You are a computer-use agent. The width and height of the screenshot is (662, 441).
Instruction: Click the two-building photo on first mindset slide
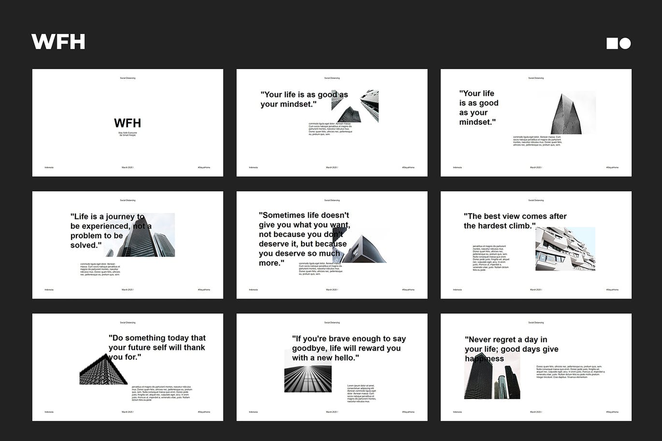point(356,106)
